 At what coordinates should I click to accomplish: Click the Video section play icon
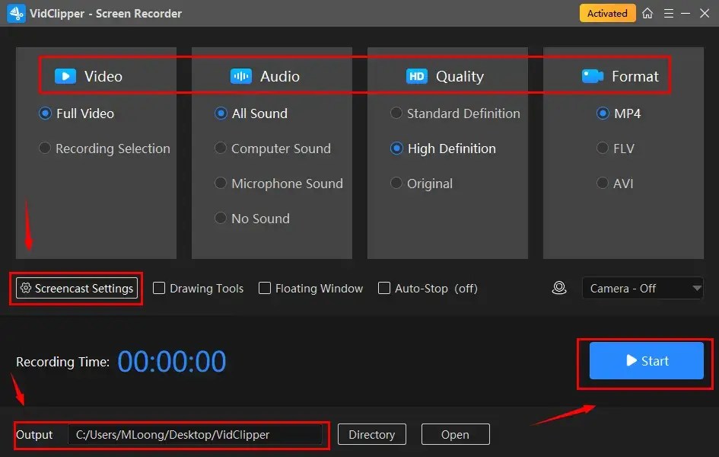(x=65, y=75)
